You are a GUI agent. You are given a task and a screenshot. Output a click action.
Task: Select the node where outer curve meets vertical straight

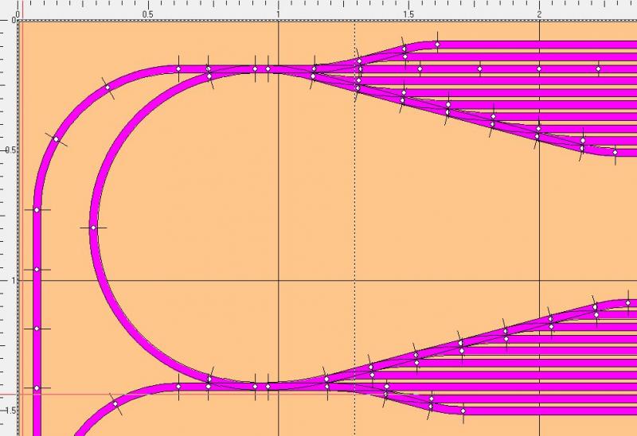click(x=37, y=210)
